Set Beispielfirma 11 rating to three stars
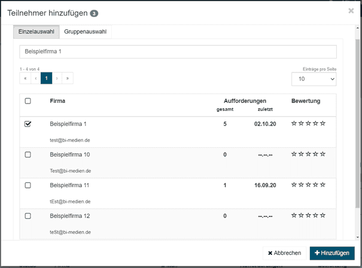Screen dimensions: 362x268 pyautogui.click(x=308, y=185)
